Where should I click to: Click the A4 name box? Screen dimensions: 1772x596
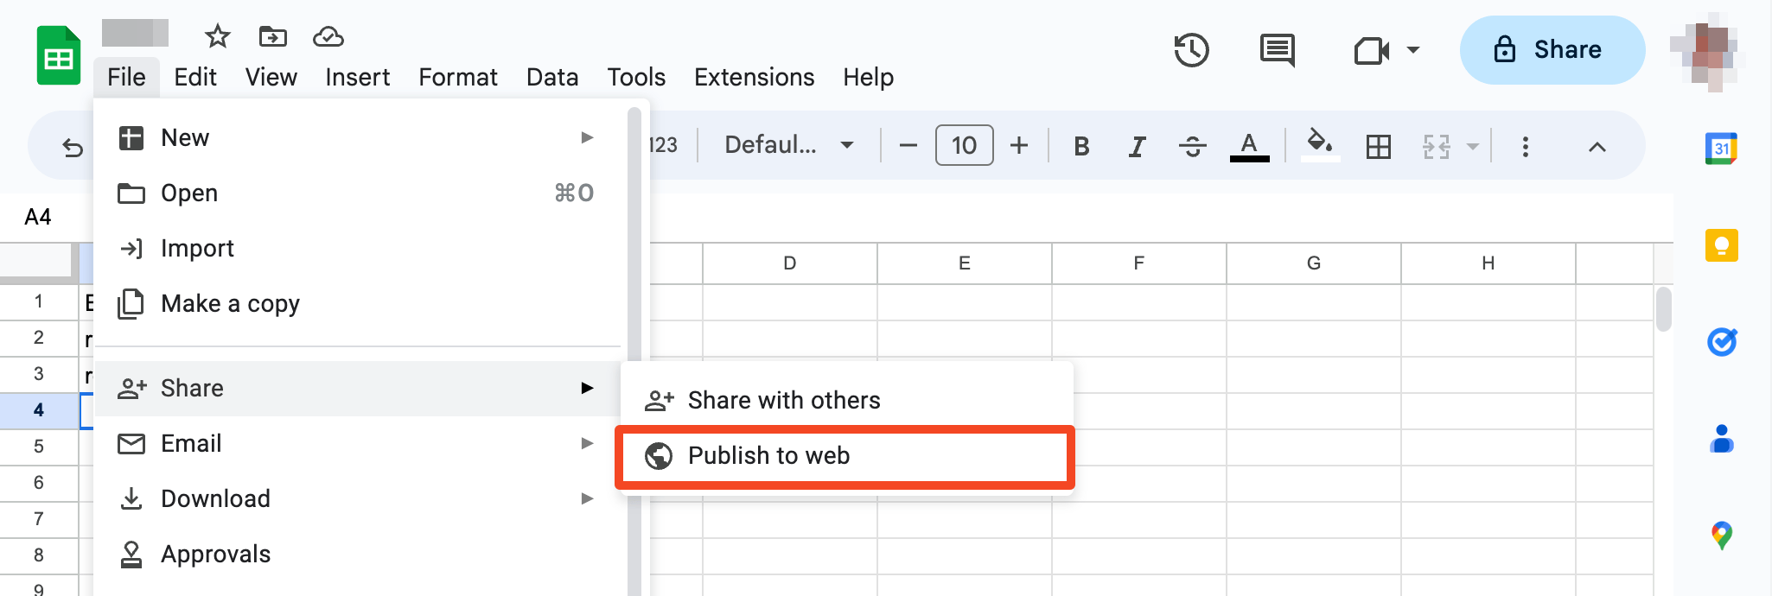[x=38, y=217]
